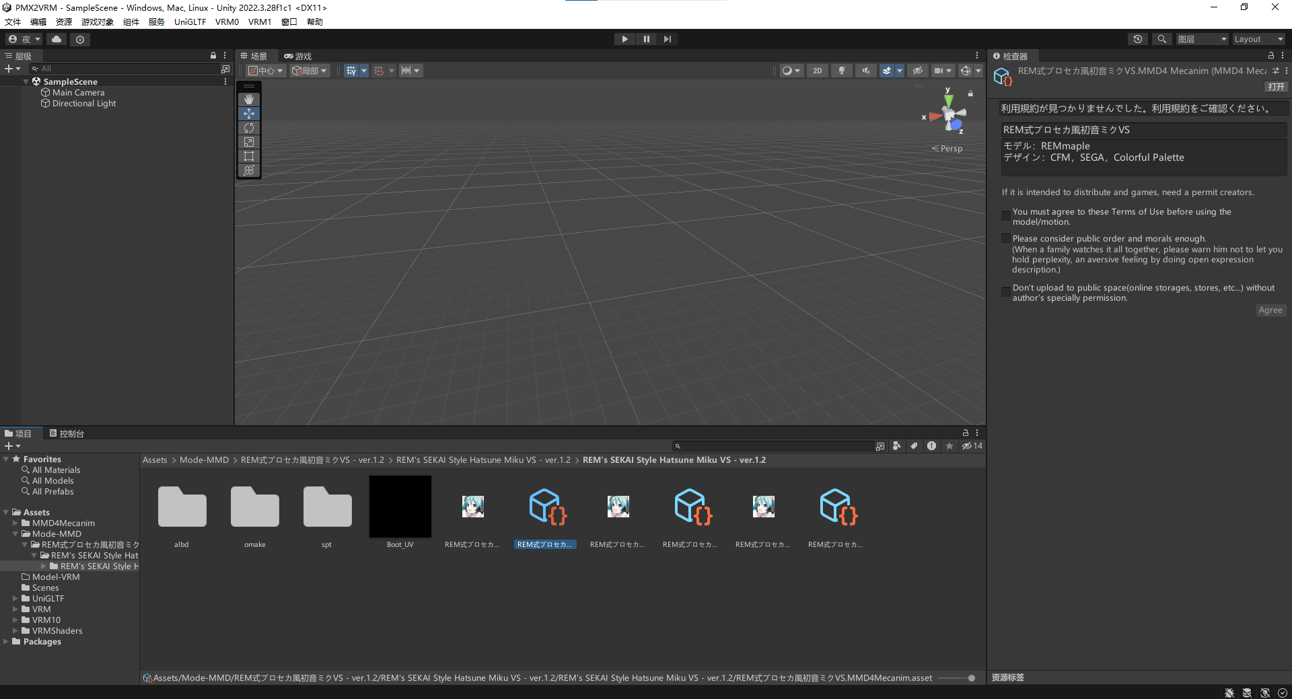
Task: Select the Model-VRM folder
Action: click(56, 577)
